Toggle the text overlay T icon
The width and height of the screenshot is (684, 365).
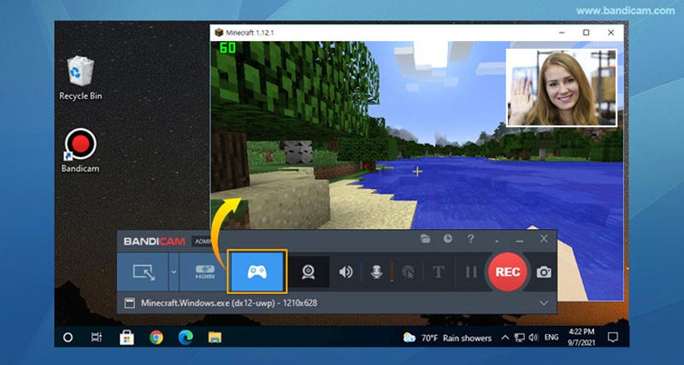(x=439, y=272)
